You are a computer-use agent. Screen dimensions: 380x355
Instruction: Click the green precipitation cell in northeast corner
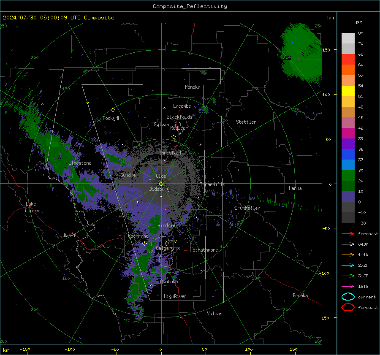tap(302, 52)
